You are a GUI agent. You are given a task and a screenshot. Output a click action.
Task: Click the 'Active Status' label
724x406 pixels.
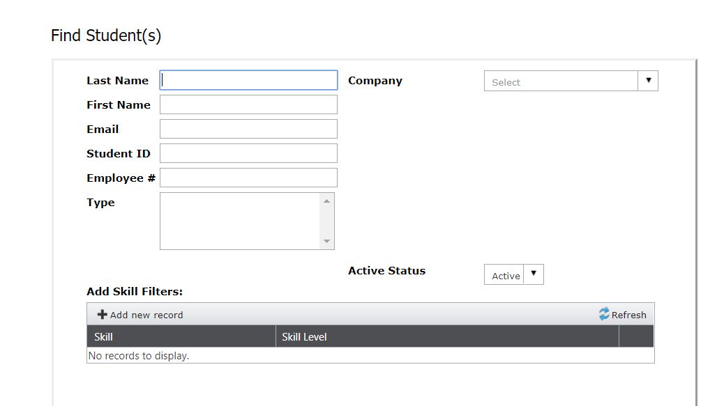tap(387, 270)
